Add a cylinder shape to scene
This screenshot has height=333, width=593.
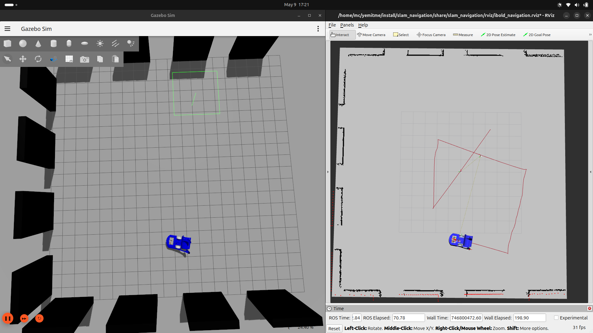click(x=53, y=43)
